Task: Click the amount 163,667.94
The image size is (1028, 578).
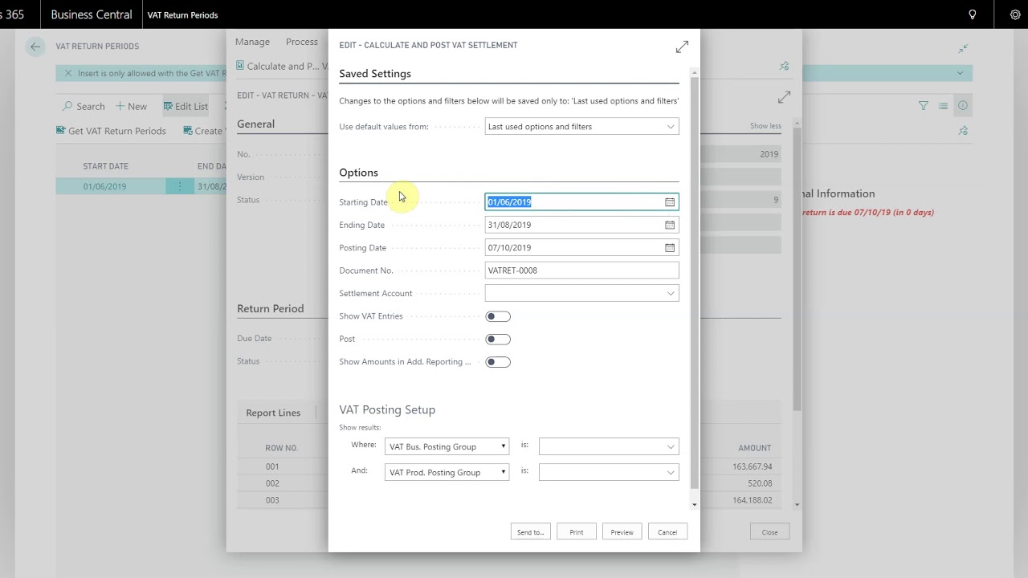Action: 752,466
